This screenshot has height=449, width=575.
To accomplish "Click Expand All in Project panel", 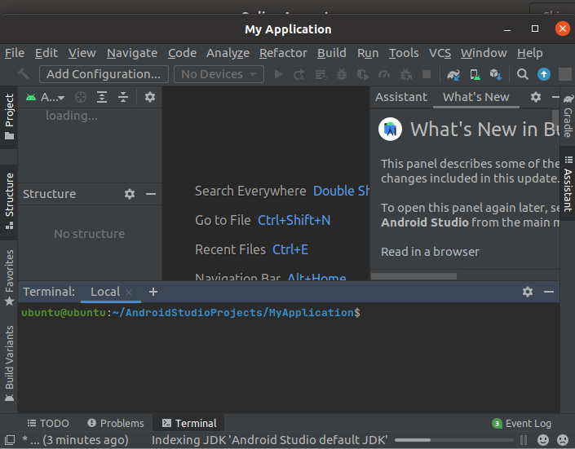I will (102, 97).
